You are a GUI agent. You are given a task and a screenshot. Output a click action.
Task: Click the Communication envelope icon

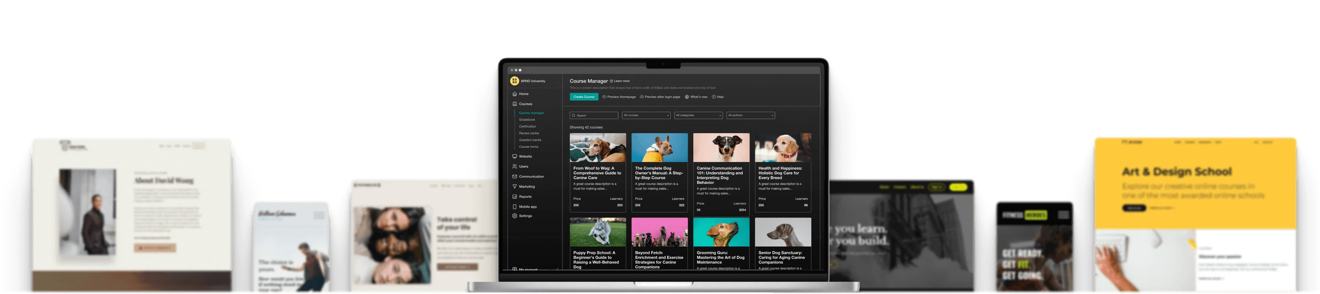click(515, 177)
